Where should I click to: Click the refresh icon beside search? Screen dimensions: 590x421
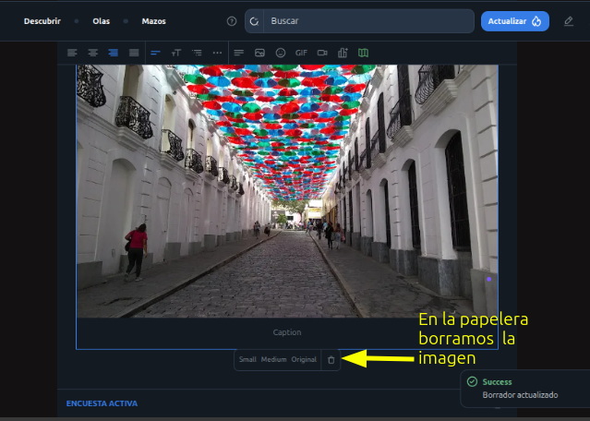tap(254, 21)
